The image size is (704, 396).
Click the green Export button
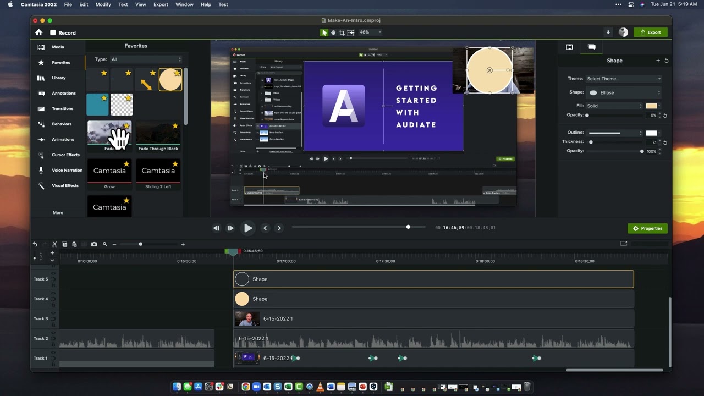click(651, 32)
